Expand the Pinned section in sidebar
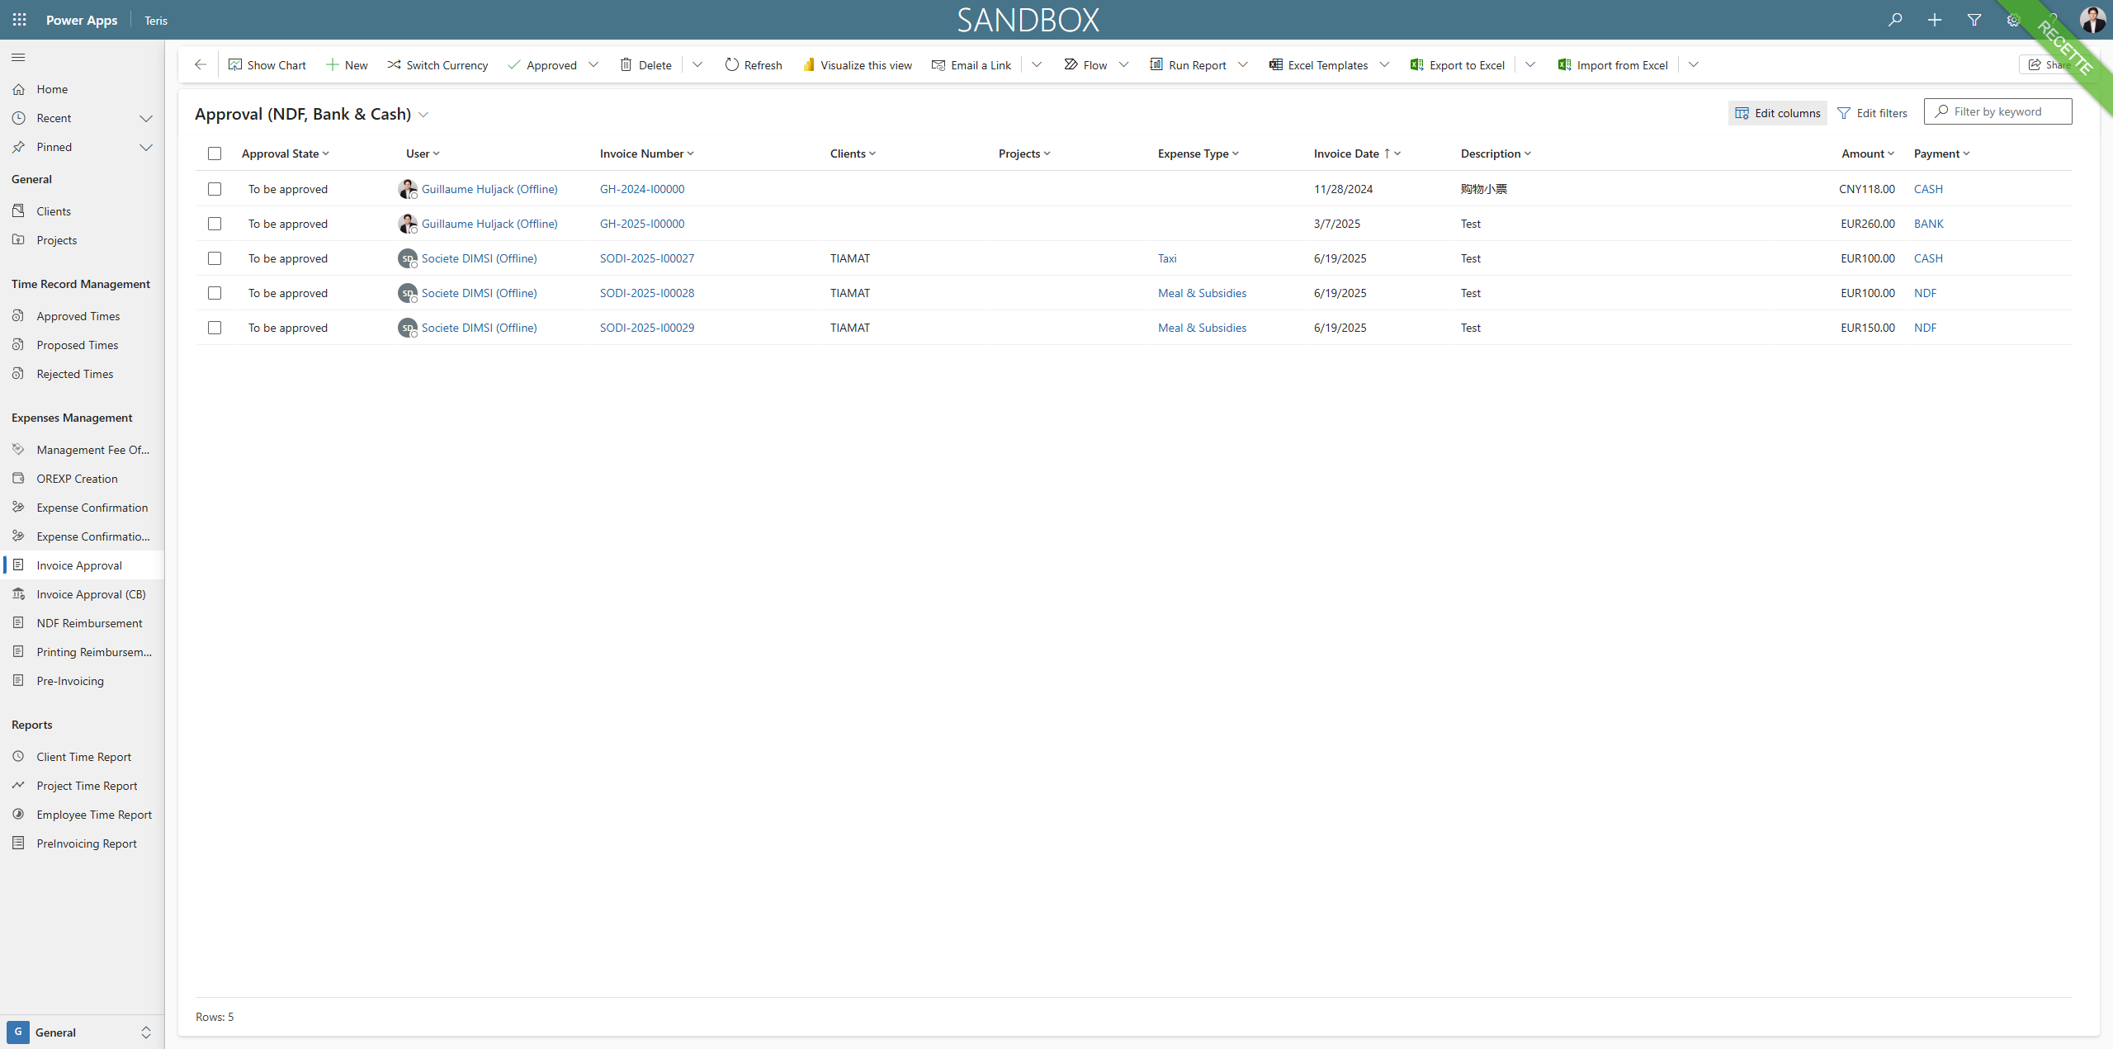The height and width of the screenshot is (1049, 2113). [146, 147]
